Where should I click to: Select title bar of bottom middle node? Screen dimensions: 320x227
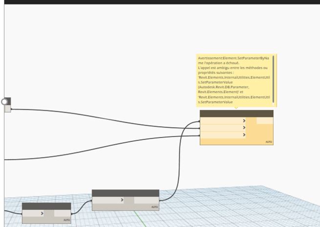tap(126, 193)
